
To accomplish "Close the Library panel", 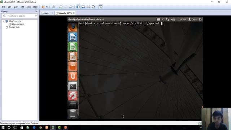I will (x=37, y=12).
